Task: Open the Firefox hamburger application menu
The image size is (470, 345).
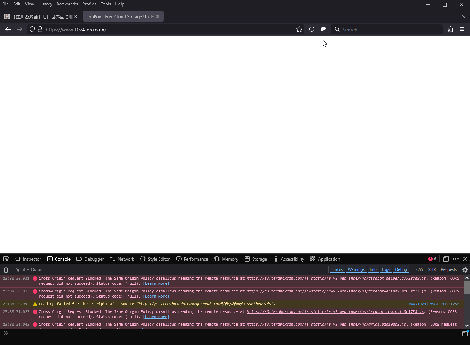Action: click(x=462, y=30)
